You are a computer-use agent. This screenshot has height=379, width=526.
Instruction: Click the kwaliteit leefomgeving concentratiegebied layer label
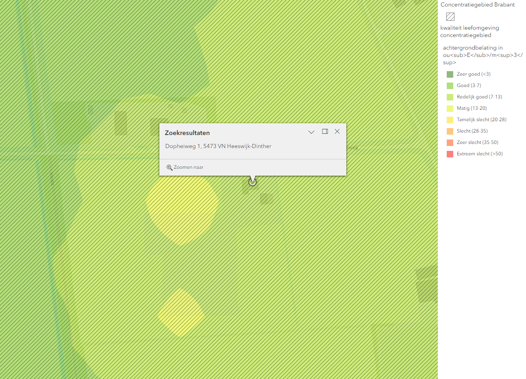(x=469, y=31)
